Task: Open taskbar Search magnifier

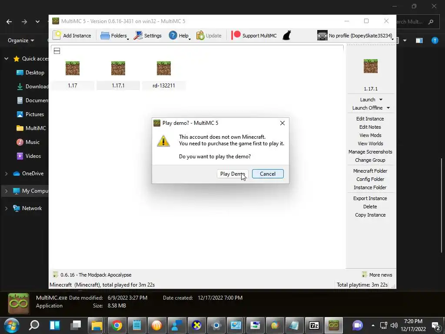Action: (34, 325)
